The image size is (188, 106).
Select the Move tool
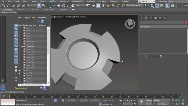(x=59, y=6)
